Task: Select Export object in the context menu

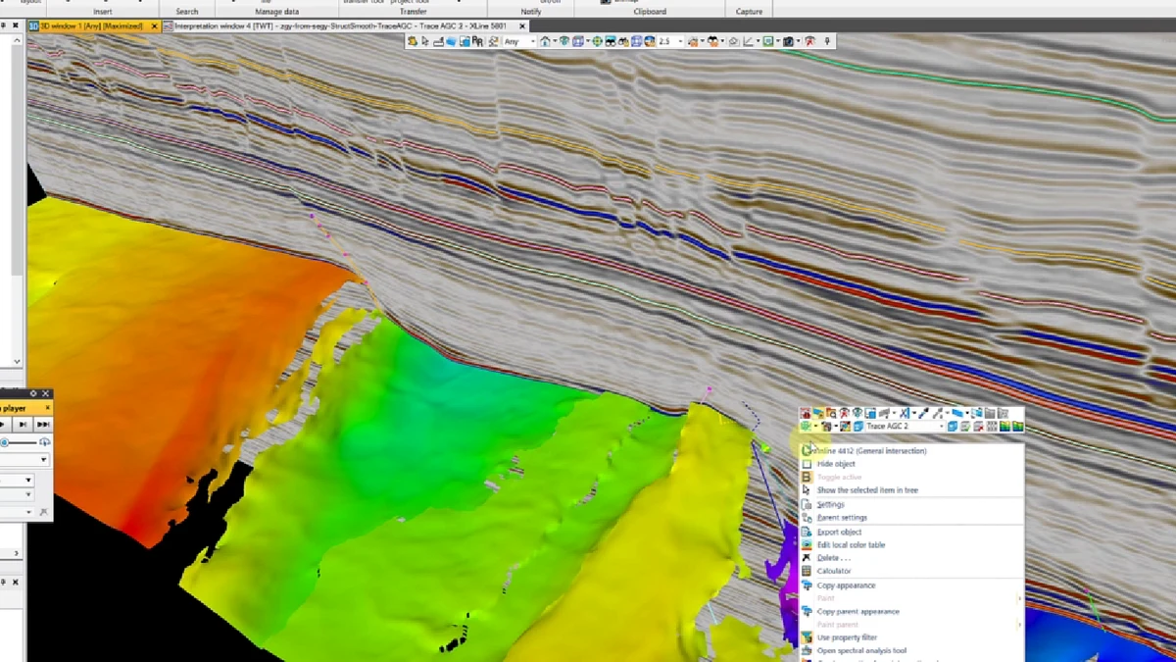Action: (x=911, y=533)
